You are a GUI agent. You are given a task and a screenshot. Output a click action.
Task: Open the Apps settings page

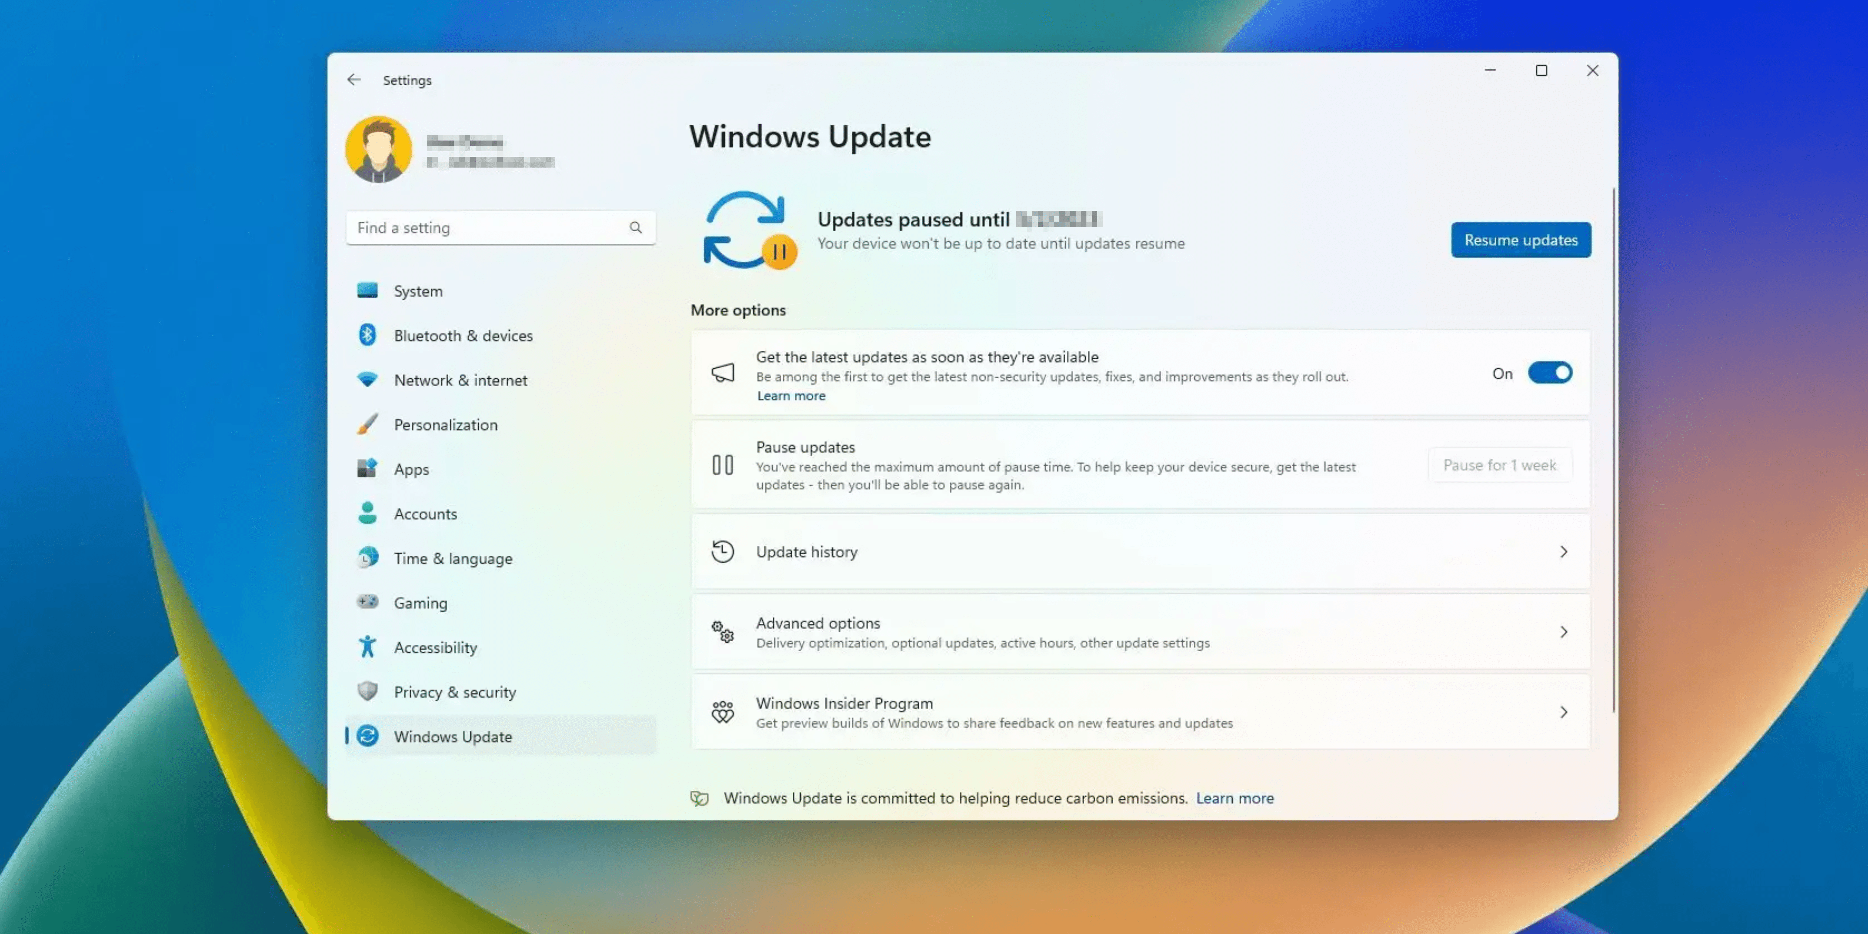(x=501, y=469)
